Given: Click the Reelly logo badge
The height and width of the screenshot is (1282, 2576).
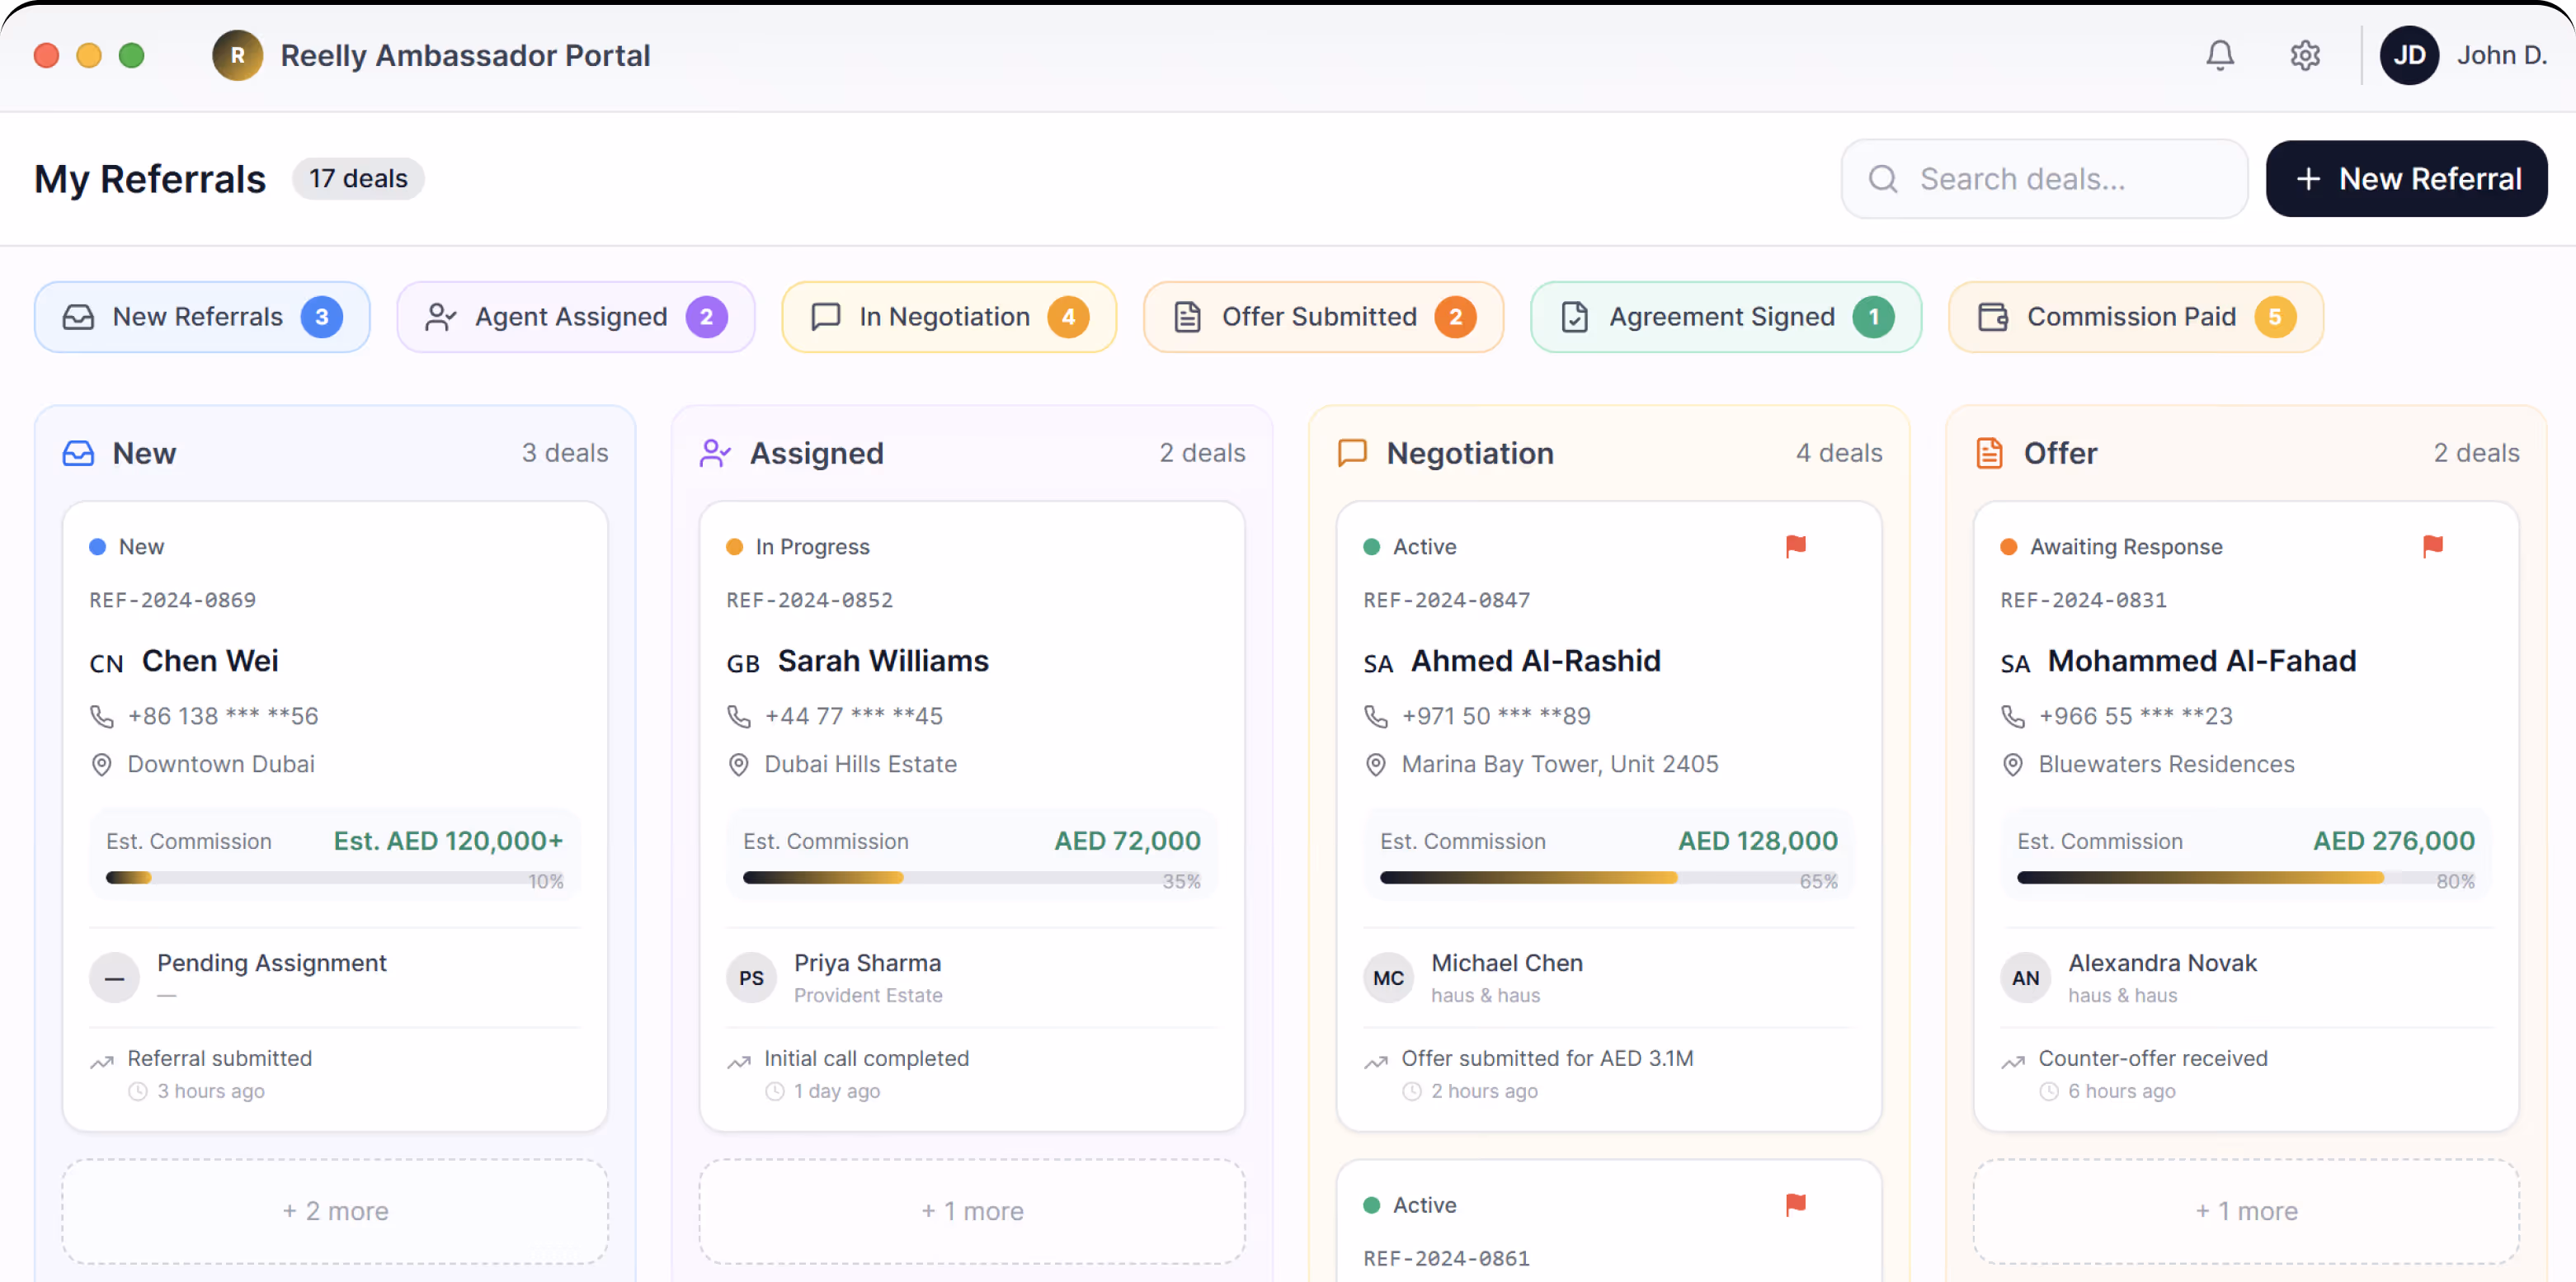Looking at the screenshot, I should 237,55.
